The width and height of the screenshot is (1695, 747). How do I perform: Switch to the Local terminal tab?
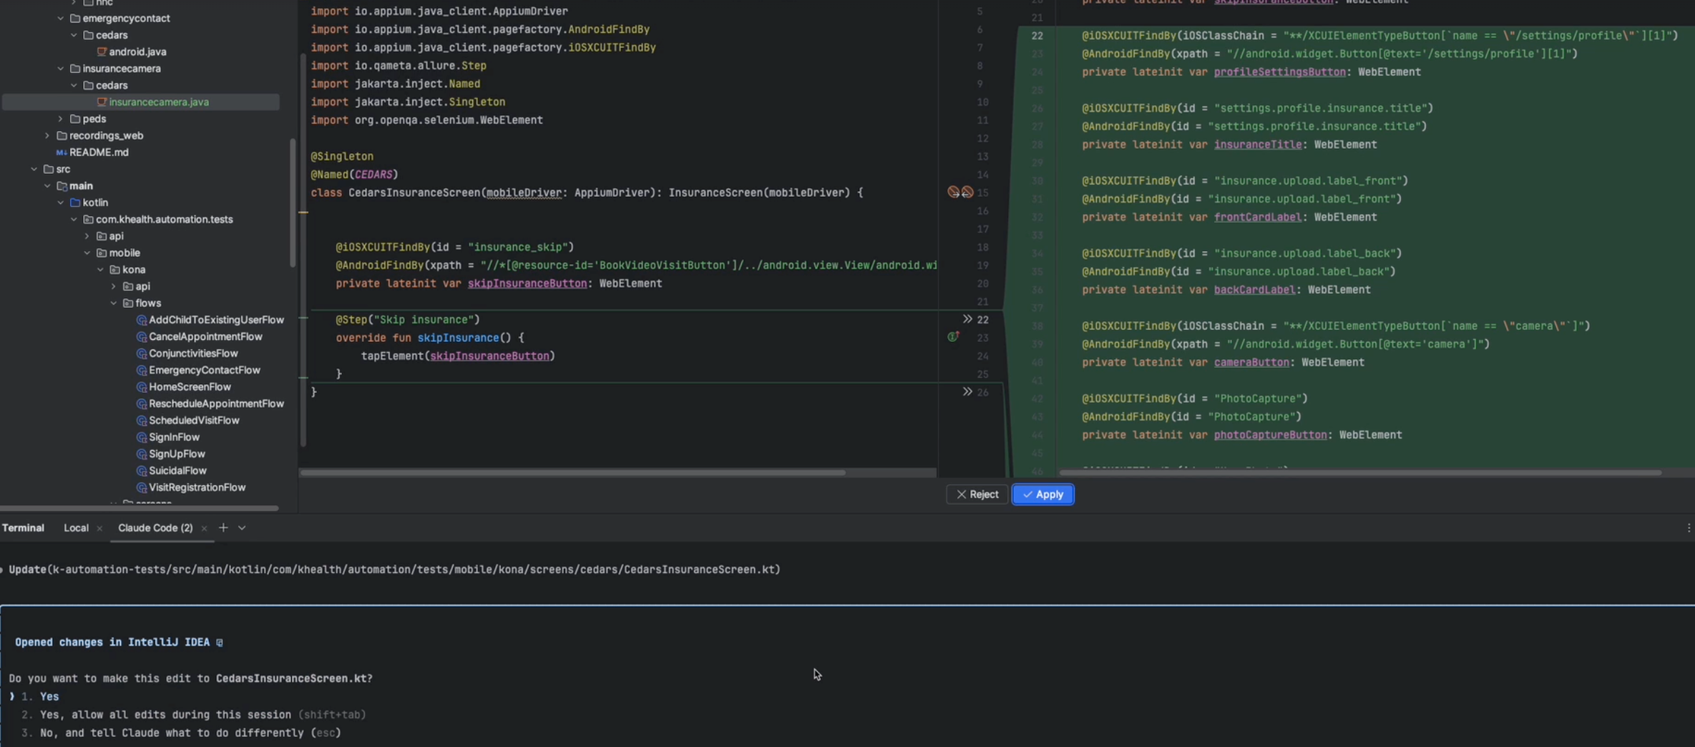(76, 528)
